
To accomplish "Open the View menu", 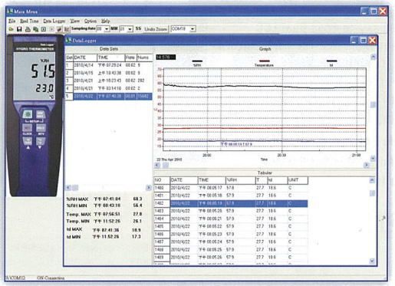I will click(75, 21).
